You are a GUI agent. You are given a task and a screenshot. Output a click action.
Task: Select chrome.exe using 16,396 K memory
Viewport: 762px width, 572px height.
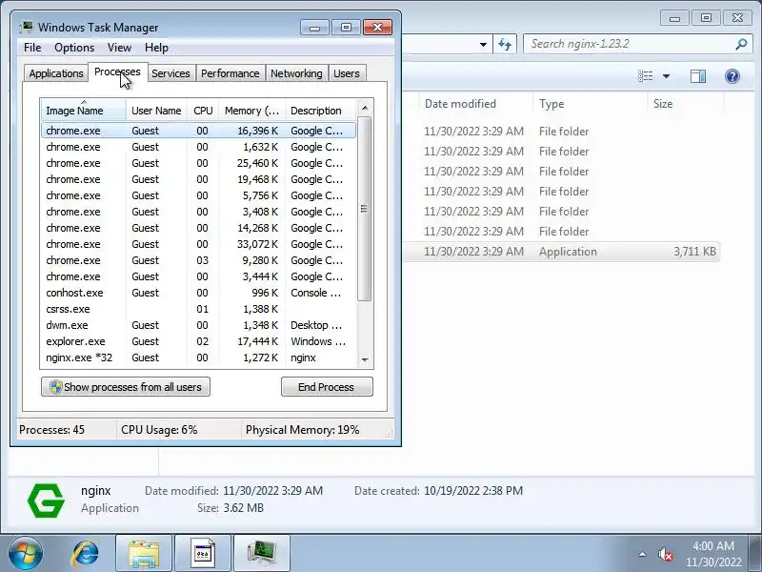(x=199, y=131)
